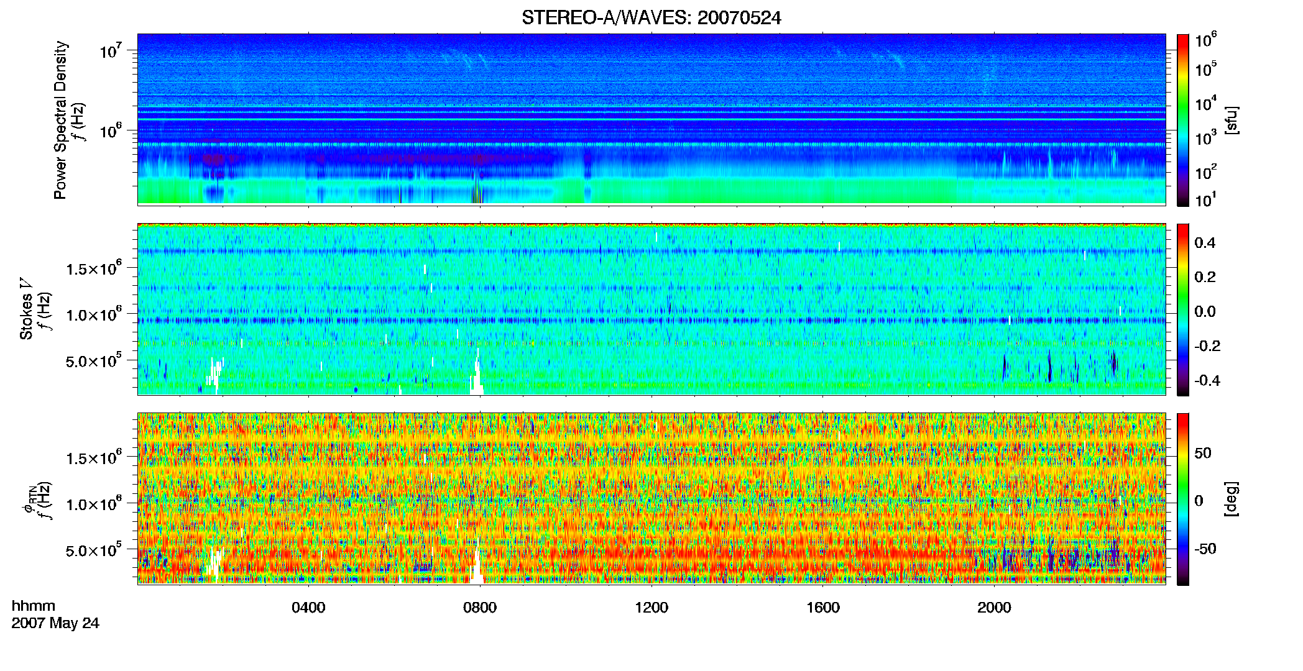Select the 0800 time label
This screenshot has width=1303, height=671.
(x=480, y=608)
